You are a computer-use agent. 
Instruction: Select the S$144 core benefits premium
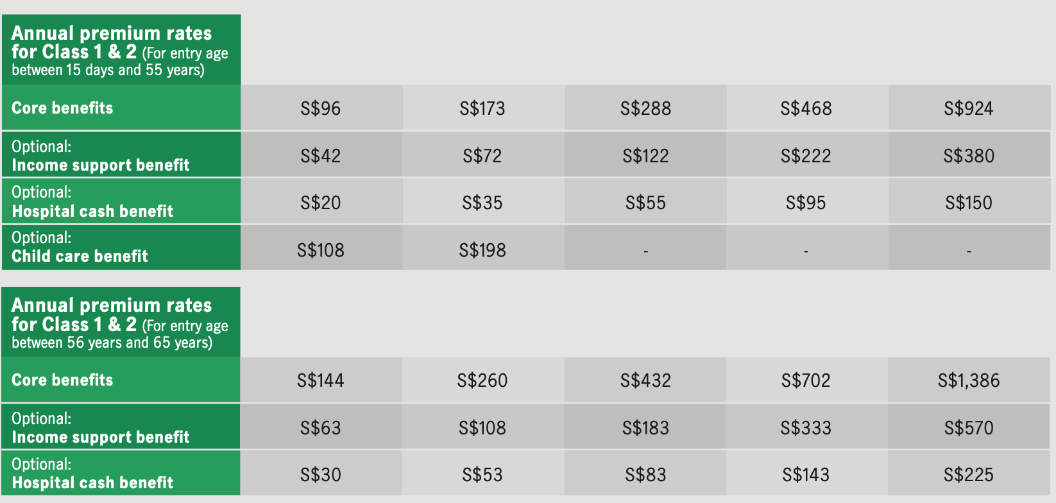pos(321,380)
